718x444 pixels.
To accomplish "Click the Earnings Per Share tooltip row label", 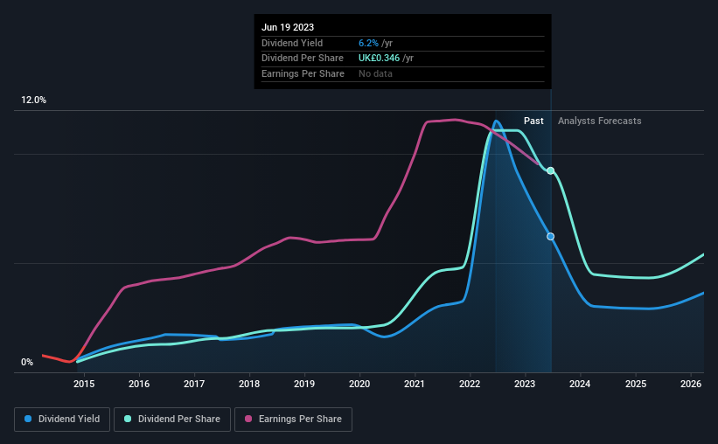I will pyautogui.click(x=303, y=73).
